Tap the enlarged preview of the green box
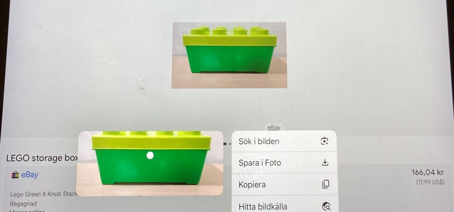 pos(150,163)
